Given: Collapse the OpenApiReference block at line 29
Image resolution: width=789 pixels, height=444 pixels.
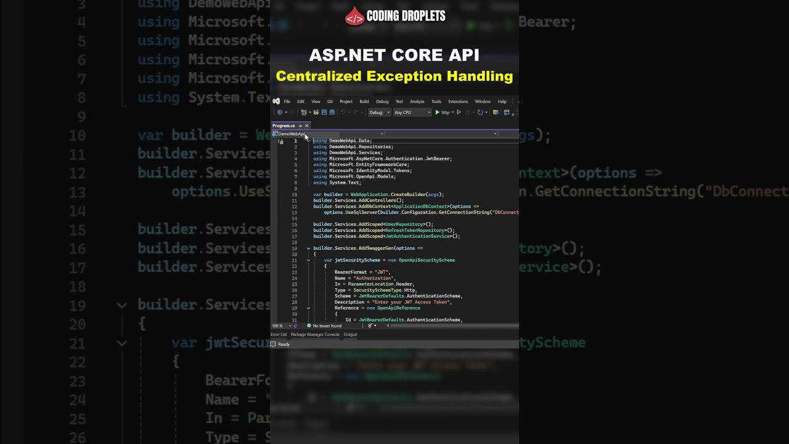Looking at the screenshot, I should click(x=308, y=308).
